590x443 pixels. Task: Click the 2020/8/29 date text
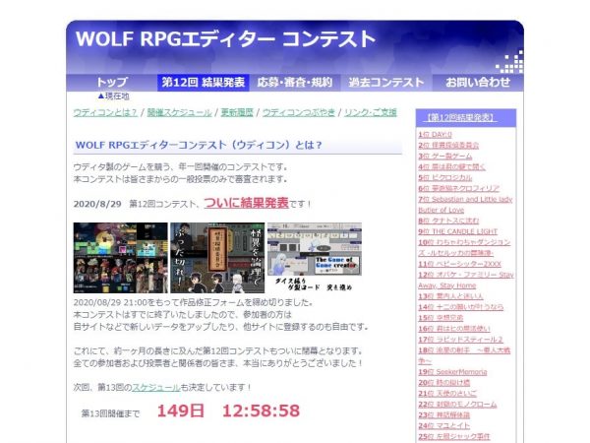click(97, 204)
